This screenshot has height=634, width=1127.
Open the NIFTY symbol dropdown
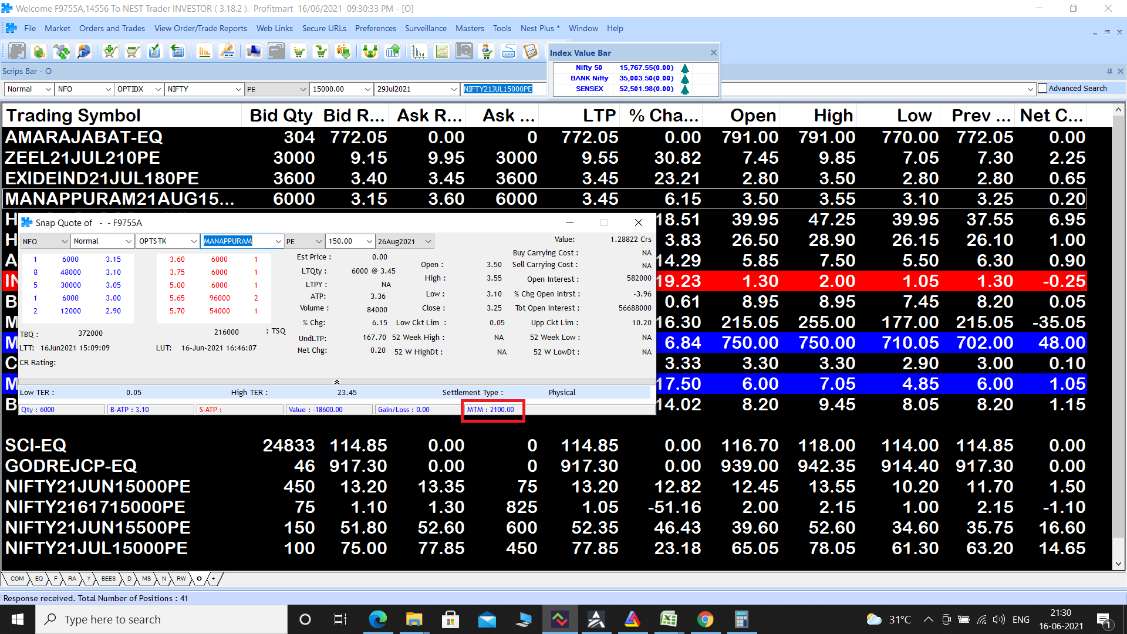pyautogui.click(x=238, y=89)
